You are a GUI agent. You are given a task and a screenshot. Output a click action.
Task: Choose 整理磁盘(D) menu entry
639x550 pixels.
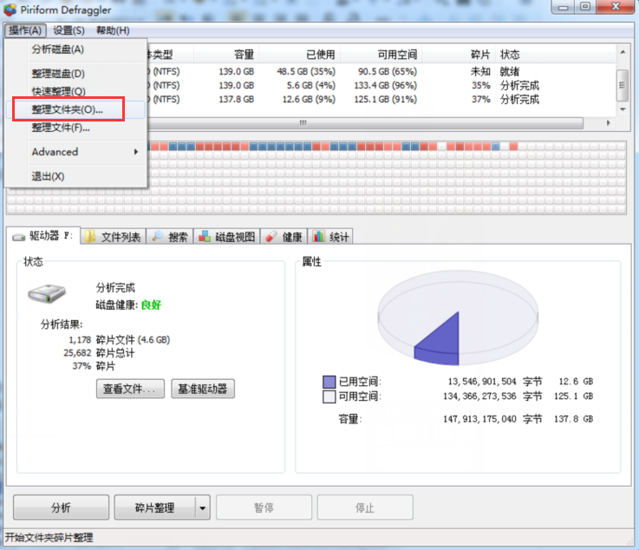tap(75, 74)
